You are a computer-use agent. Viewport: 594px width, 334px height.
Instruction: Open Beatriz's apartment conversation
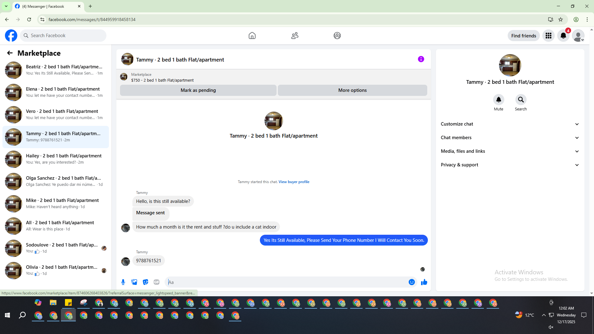pos(56,70)
